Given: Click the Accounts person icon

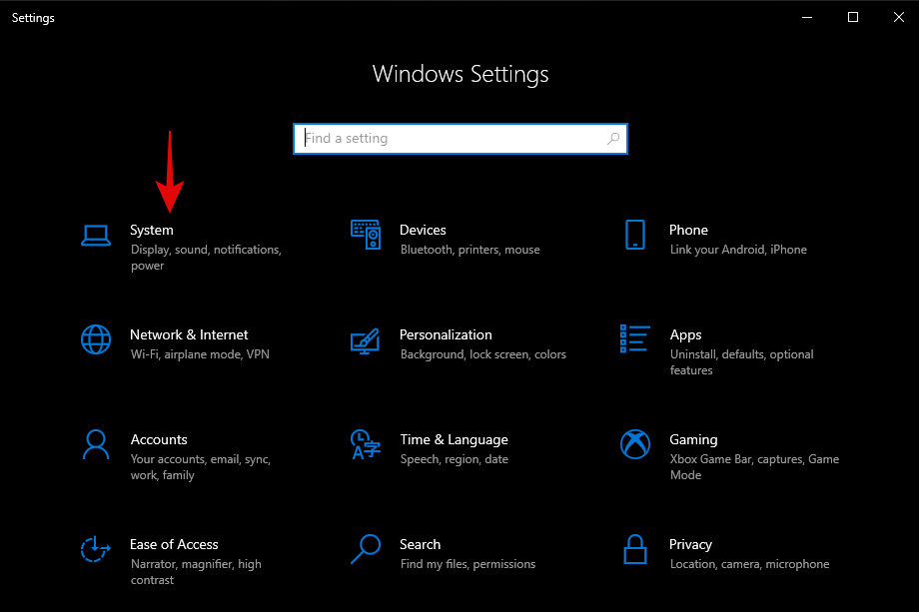Looking at the screenshot, I should 95,444.
